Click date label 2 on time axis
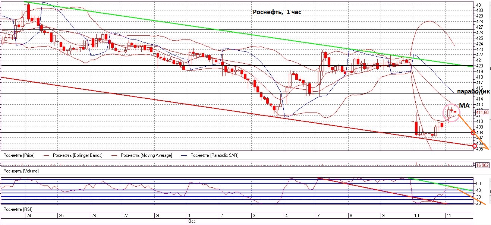The height and width of the screenshot is (225, 491). coord(221,216)
